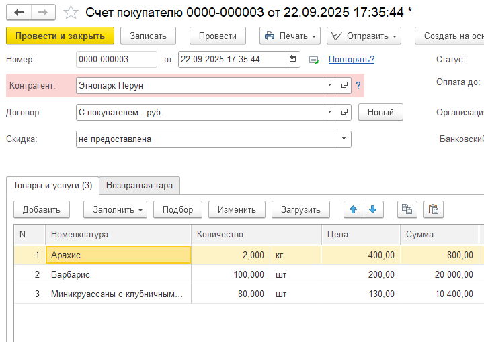Open Договор record with open-form icon

pos(344,112)
